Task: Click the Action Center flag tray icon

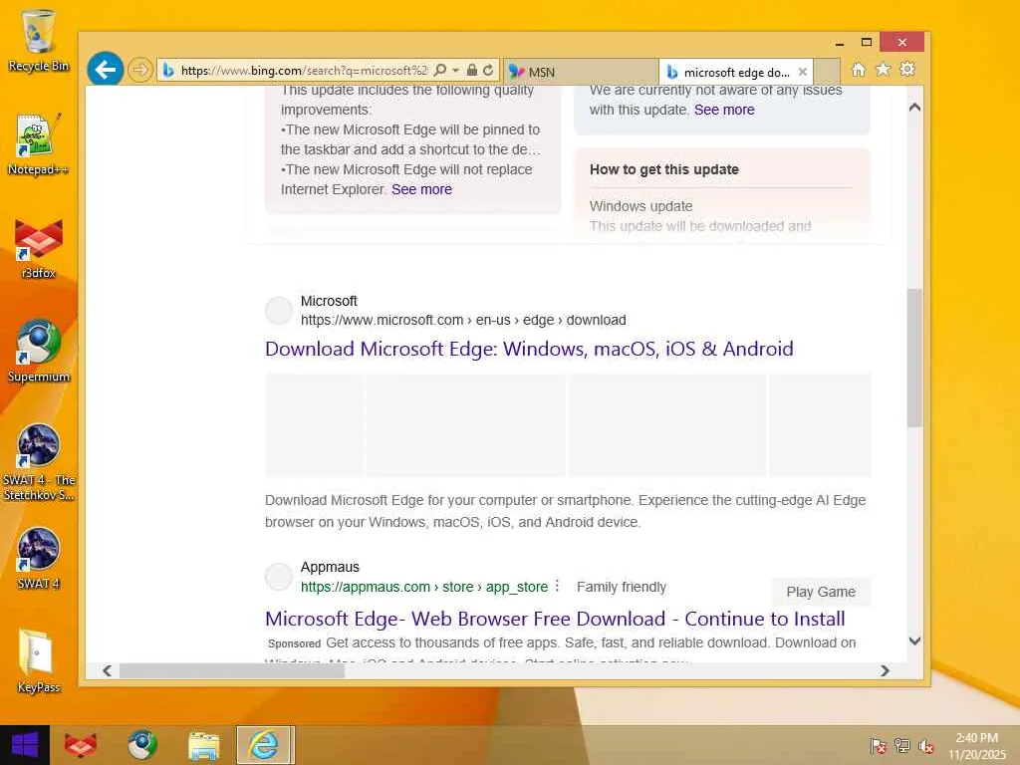Action: tap(878, 745)
